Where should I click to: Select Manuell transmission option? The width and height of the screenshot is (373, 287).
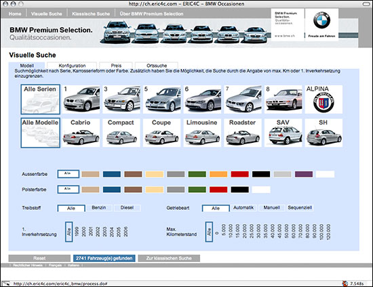point(272,208)
